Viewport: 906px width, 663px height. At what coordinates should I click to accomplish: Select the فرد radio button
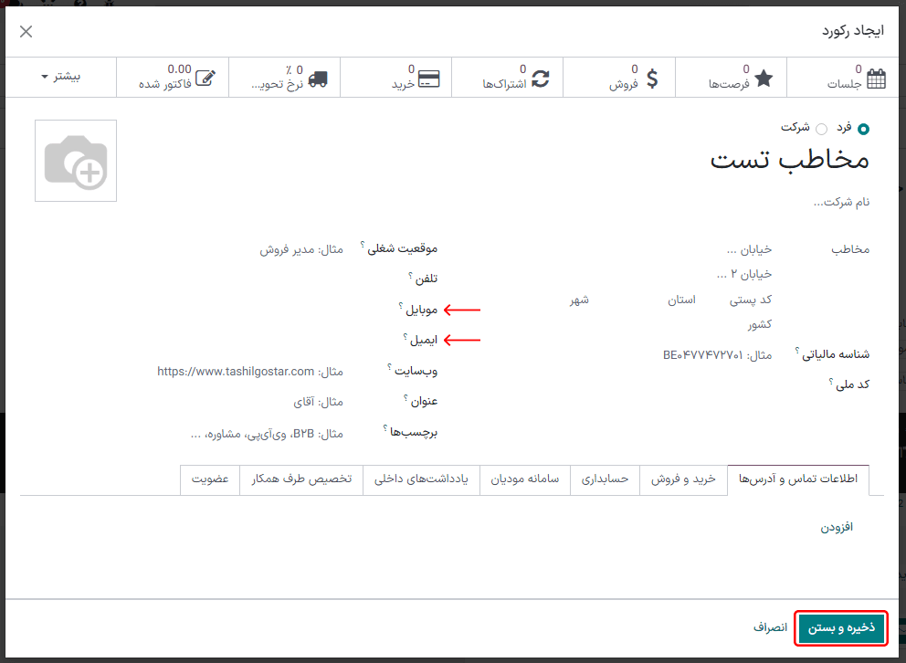coord(864,129)
